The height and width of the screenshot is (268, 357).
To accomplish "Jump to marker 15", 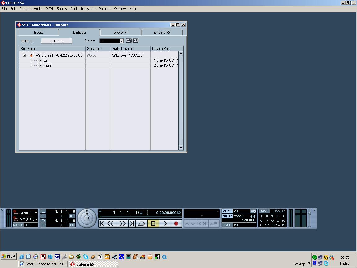I will point(284,225).
